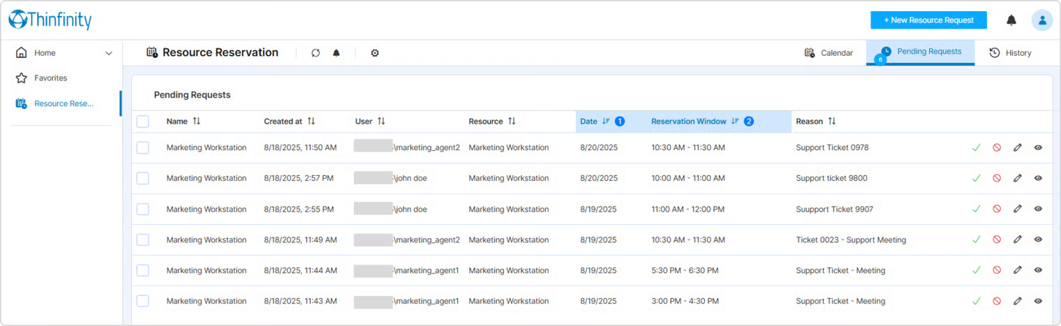Sort table by Created at column
1061x326 pixels.
311,121
